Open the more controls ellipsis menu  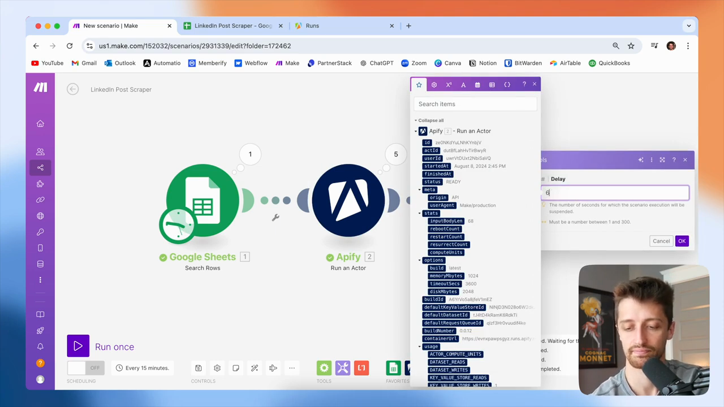coord(292,368)
